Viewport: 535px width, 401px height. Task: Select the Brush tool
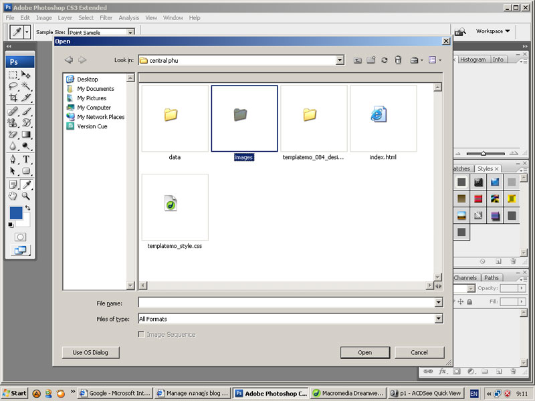[26, 111]
